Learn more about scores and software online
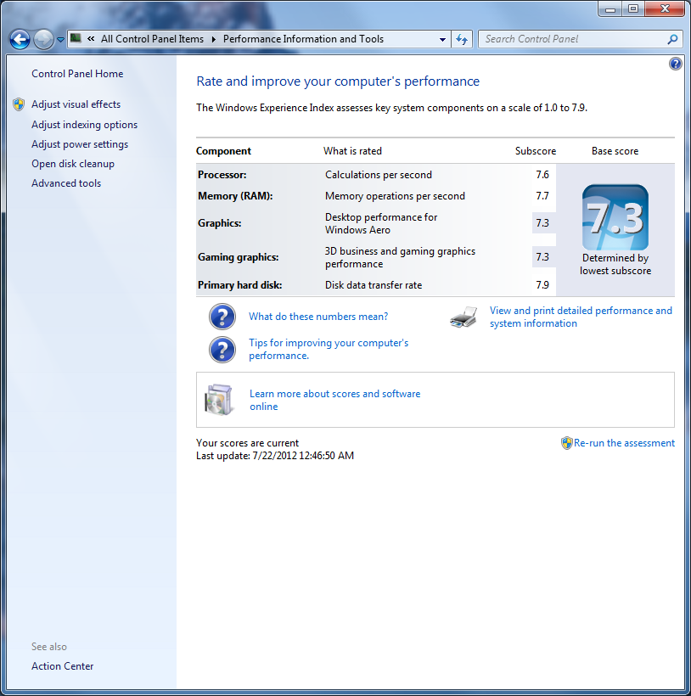Image resolution: width=691 pixels, height=696 pixels. tap(334, 400)
